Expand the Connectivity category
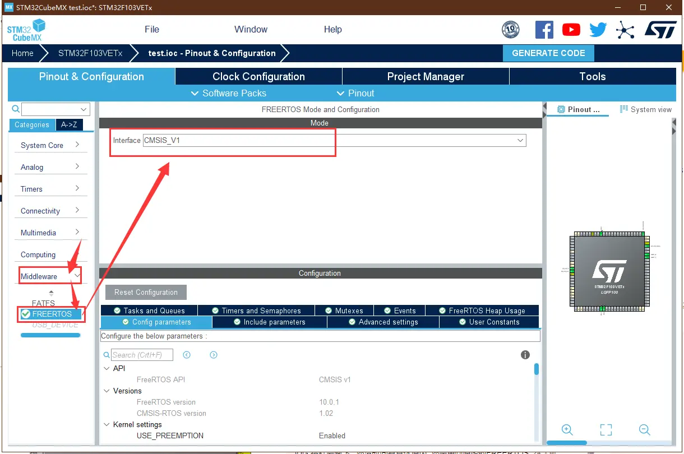 [x=50, y=211]
